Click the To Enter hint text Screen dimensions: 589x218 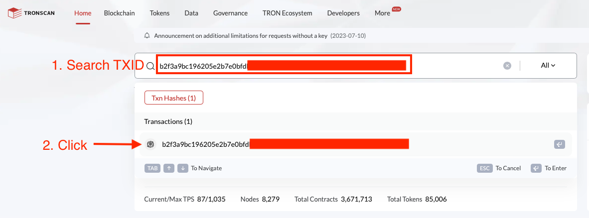tap(556, 168)
